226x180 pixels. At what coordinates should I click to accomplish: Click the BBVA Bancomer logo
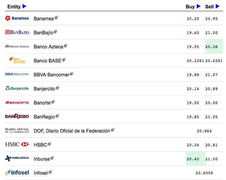click(17, 74)
